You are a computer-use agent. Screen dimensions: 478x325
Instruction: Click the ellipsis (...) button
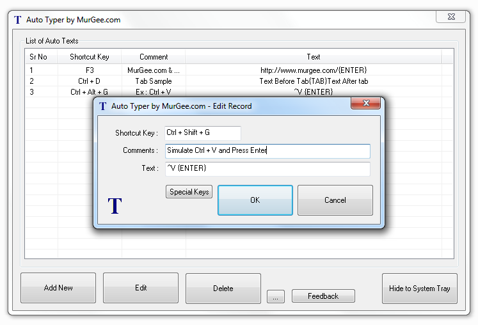tap(276, 296)
